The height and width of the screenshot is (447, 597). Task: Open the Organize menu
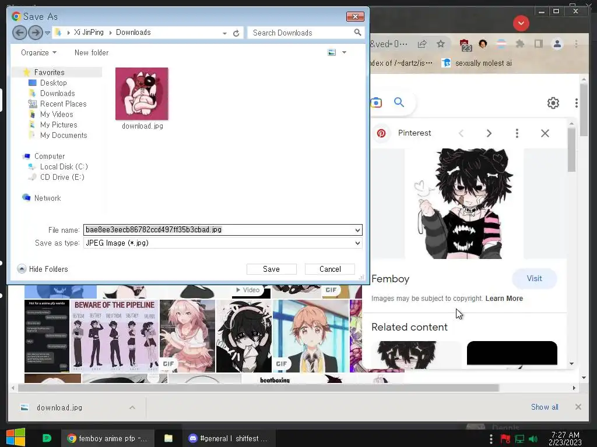(x=38, y=52)
